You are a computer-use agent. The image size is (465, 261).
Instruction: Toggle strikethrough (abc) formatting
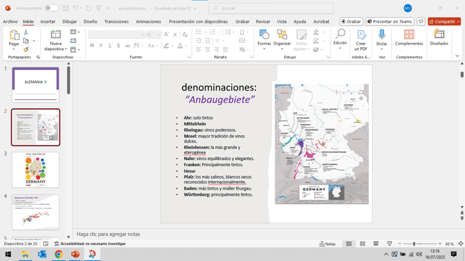tap(127, 45)
